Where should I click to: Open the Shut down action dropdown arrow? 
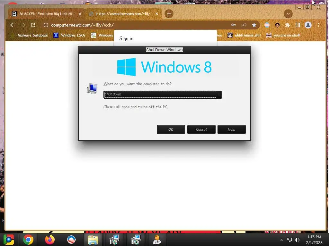[219, 94]
